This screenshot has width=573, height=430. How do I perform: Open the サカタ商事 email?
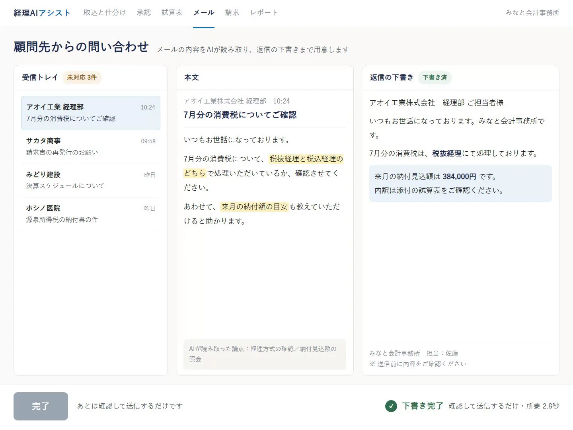pos(91,147)
